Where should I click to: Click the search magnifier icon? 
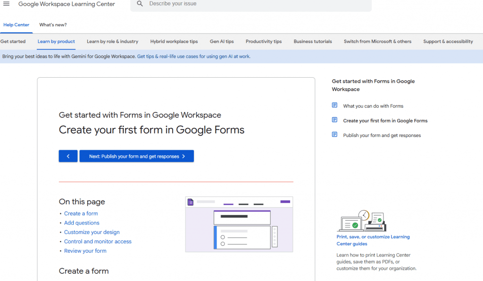139,4
